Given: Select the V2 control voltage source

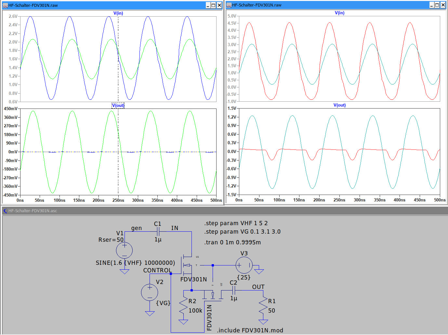Looking at the screenshot, I should [150, 292].
